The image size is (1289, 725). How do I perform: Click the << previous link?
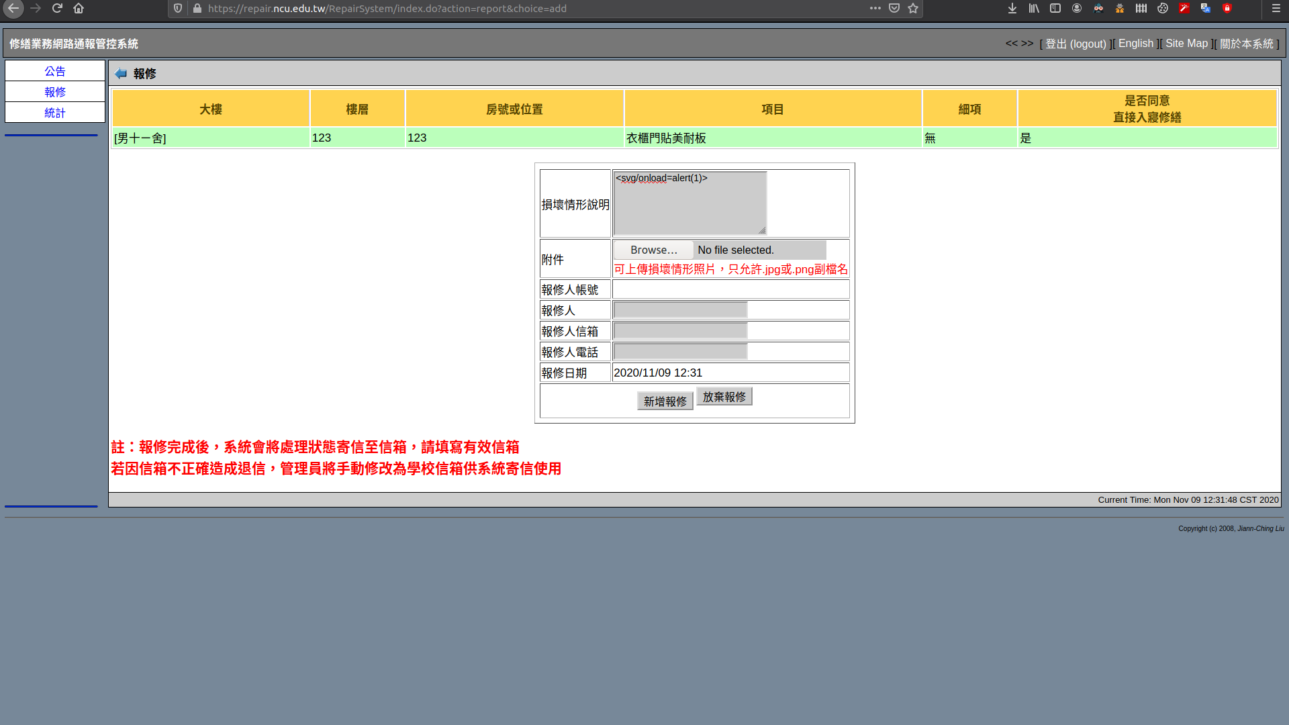pos(1011,44)
